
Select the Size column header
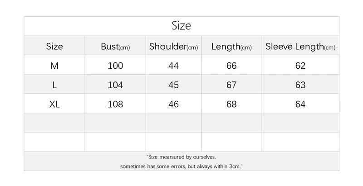(54, 46)
